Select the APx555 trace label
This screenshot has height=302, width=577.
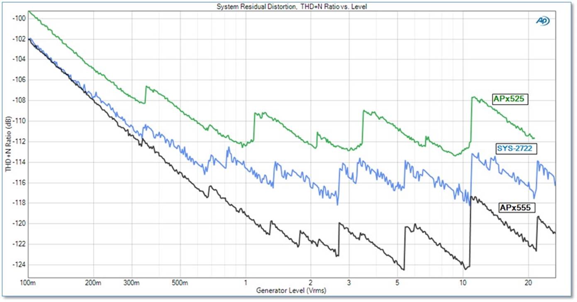point(516,207)
